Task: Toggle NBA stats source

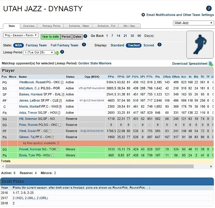Action: [x=19, y=45]
